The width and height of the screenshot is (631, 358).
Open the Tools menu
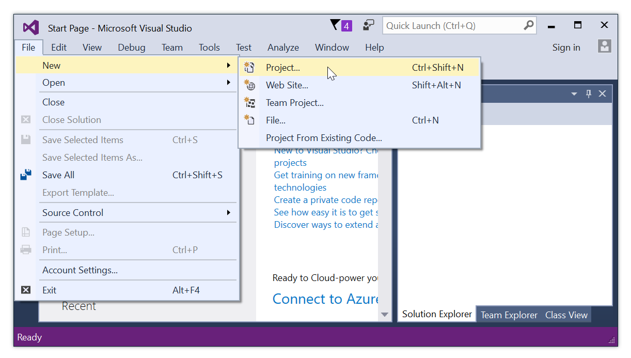click(x=209, y=48)
